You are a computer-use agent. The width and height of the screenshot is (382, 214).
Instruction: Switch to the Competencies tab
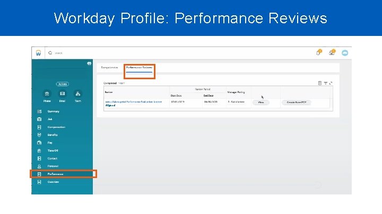[x=109, y=68]
